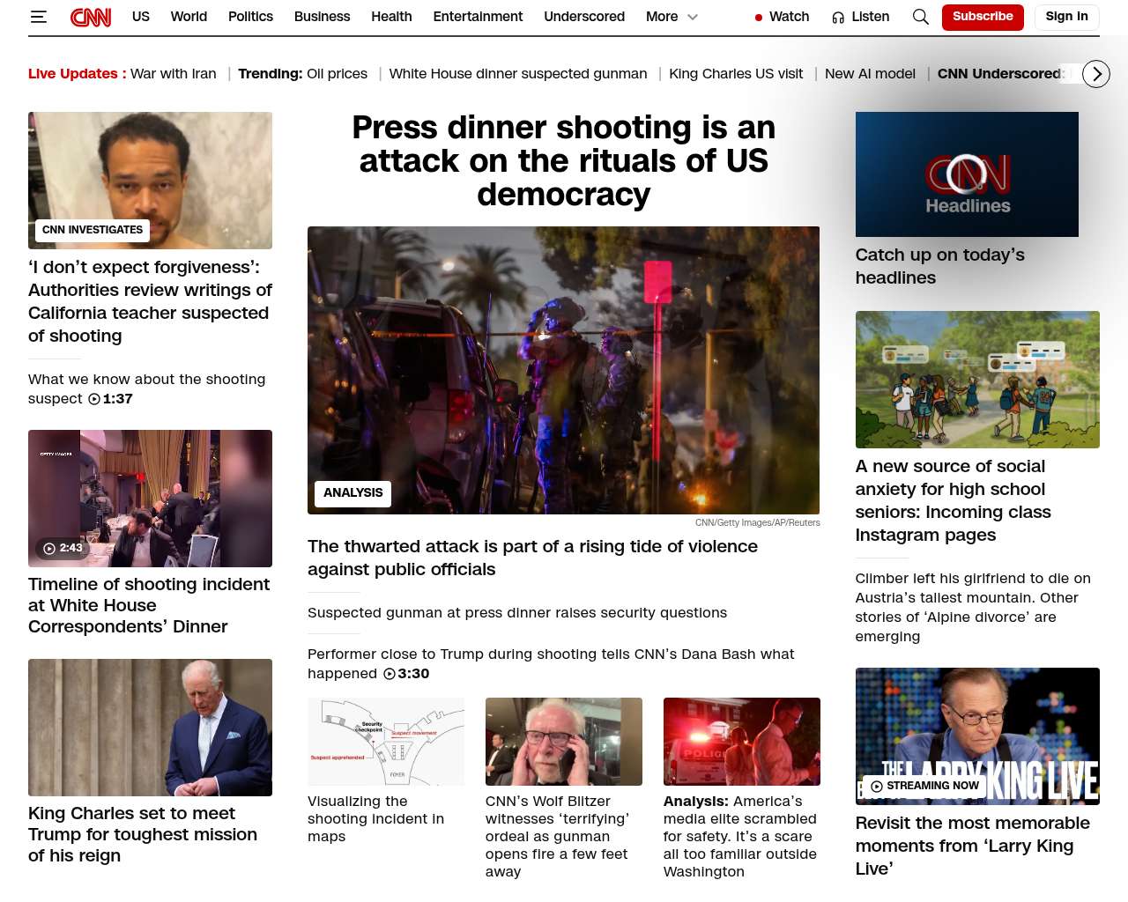Viewport: 1128px width, 902px height.
Task: Open the Politics section
Action: click(250, 17)
